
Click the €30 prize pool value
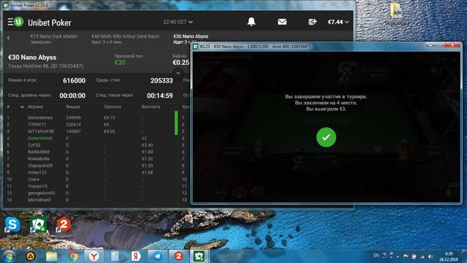(120, 63)
